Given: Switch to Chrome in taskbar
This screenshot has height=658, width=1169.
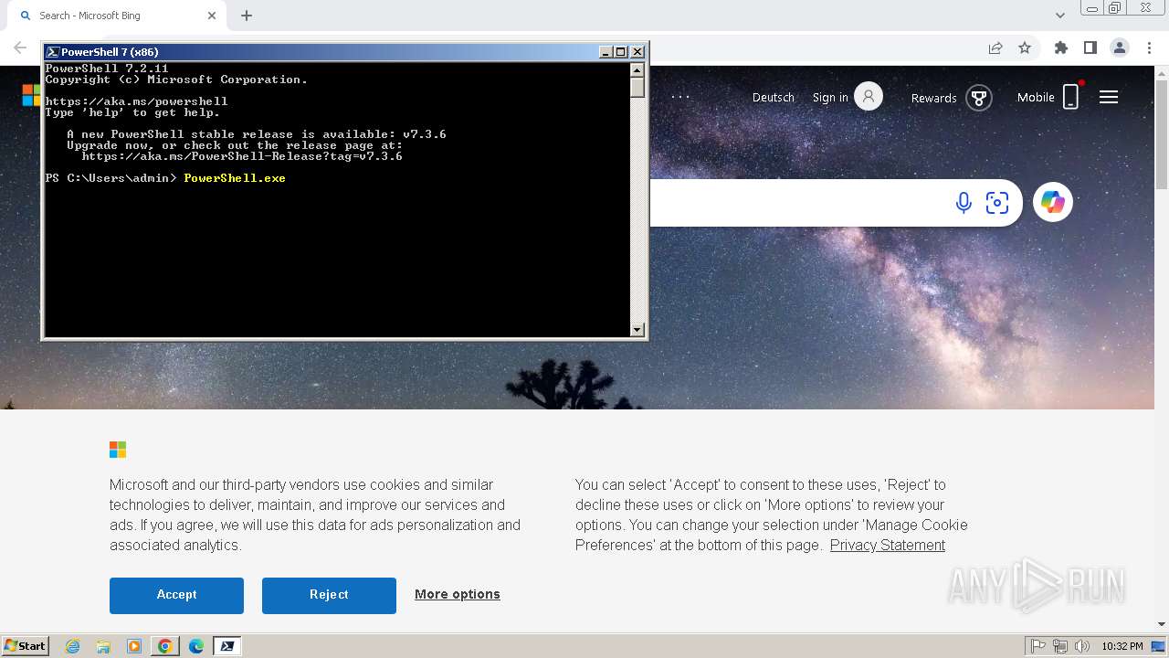Looking at the screenshot, I should [164, 646].
